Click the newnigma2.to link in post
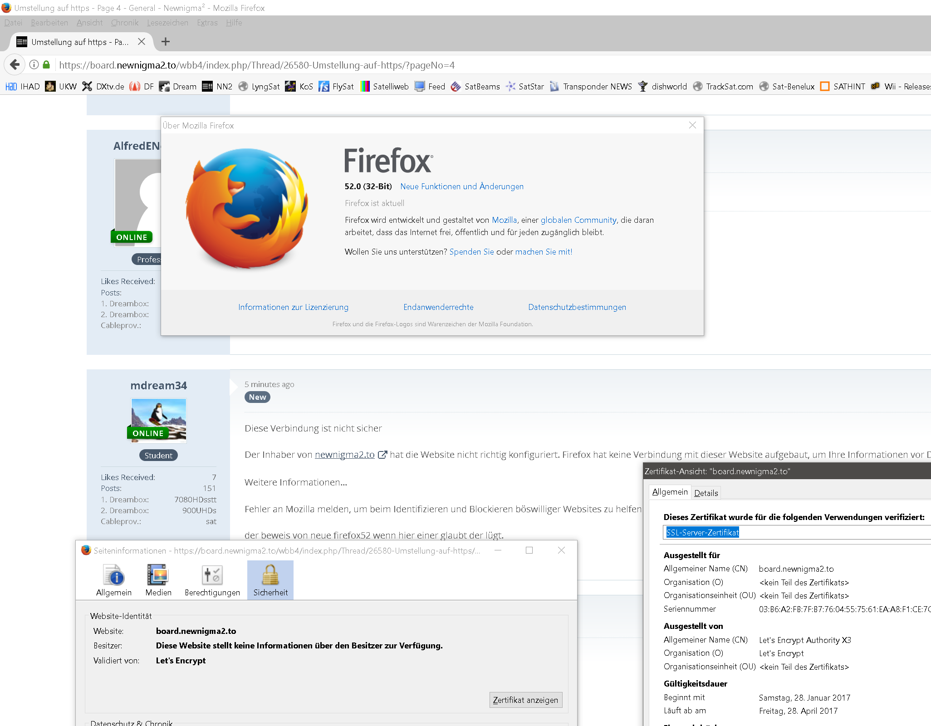931x726 pixels. 344,455
